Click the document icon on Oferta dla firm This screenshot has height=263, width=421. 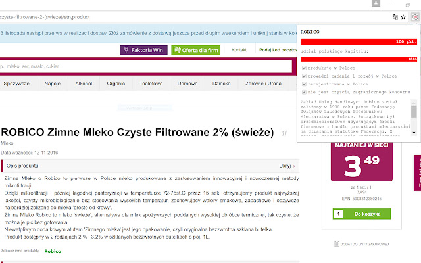177,50
